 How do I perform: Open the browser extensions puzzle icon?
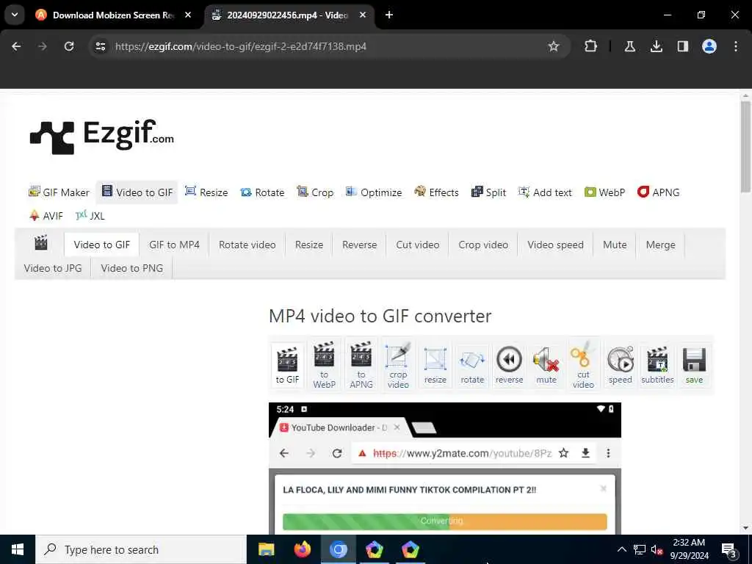pos(591,46)
